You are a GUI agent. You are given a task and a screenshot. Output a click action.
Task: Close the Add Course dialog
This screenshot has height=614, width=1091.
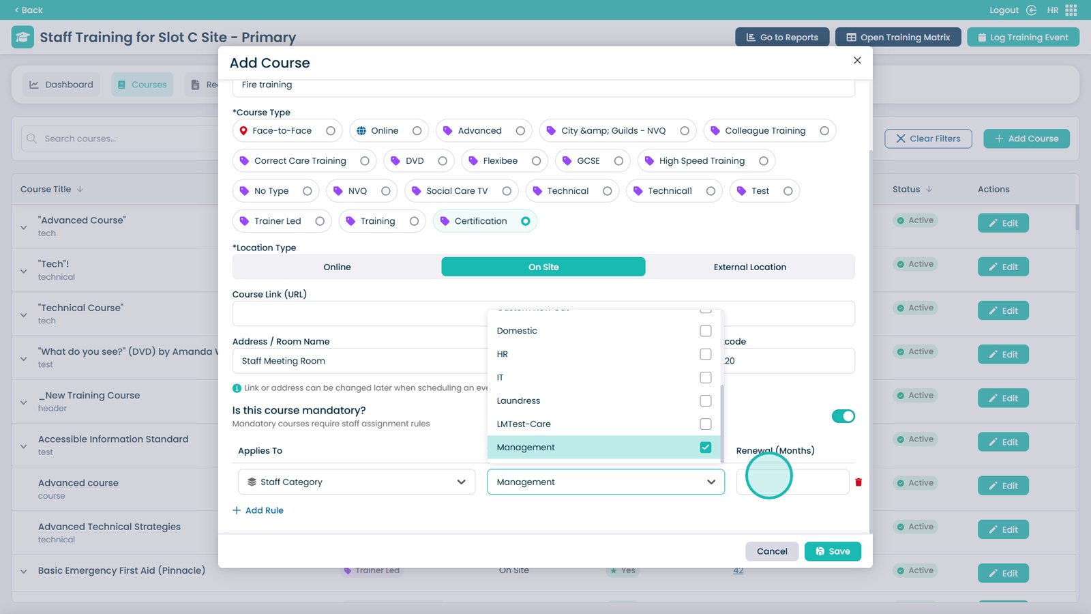[857, 60]
